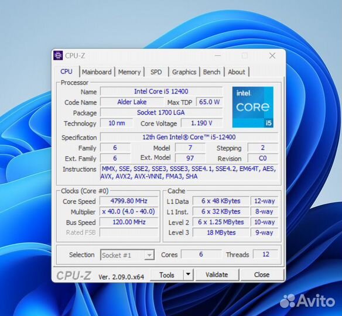The height and width of the screenshot is (316, 342).
Task: Click the L1 Inst. '8-way' cell
Action: [264, 211]
